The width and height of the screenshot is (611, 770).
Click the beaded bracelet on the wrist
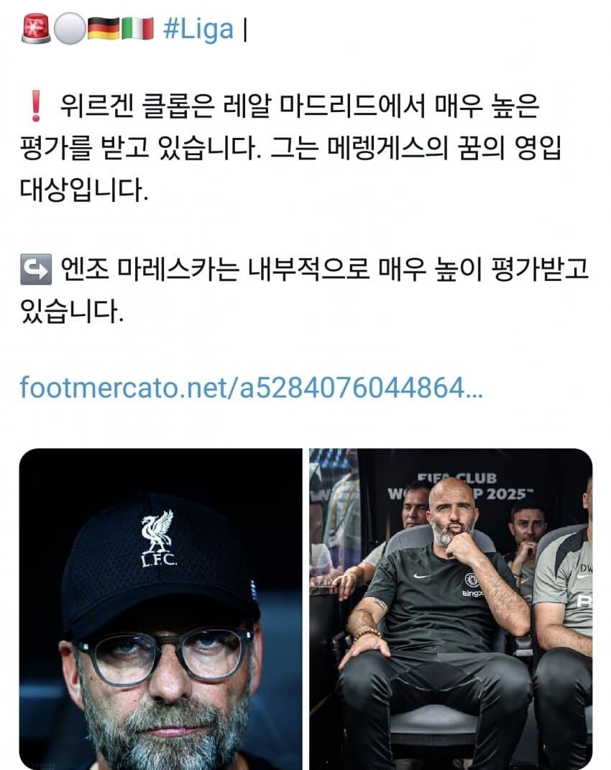pos(367,634)
